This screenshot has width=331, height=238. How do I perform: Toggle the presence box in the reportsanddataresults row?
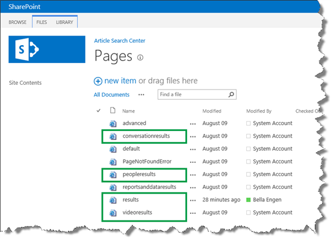[x=249, y=187]
